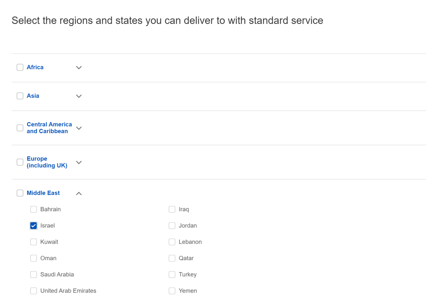Collapse the Middle East section

click(x=79, y=193)
